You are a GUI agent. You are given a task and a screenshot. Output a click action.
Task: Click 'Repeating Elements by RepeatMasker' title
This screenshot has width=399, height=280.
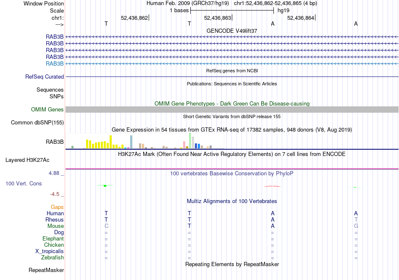(232, 264)
